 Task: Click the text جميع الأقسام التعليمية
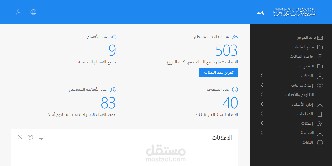97,62
